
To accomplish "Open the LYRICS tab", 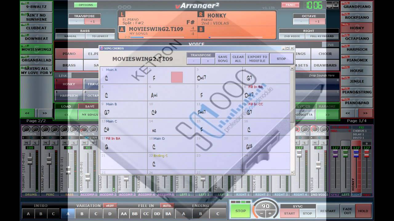I will [304, 107].
